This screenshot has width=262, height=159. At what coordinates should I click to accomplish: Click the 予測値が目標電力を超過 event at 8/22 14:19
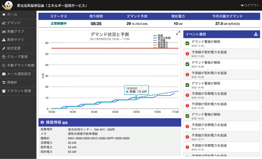[x=222, y=126]
